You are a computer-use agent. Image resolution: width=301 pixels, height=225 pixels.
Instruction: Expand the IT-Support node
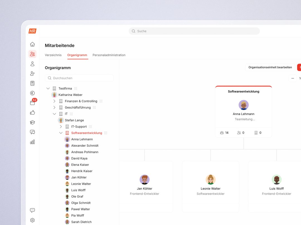(x=61, y=127)
